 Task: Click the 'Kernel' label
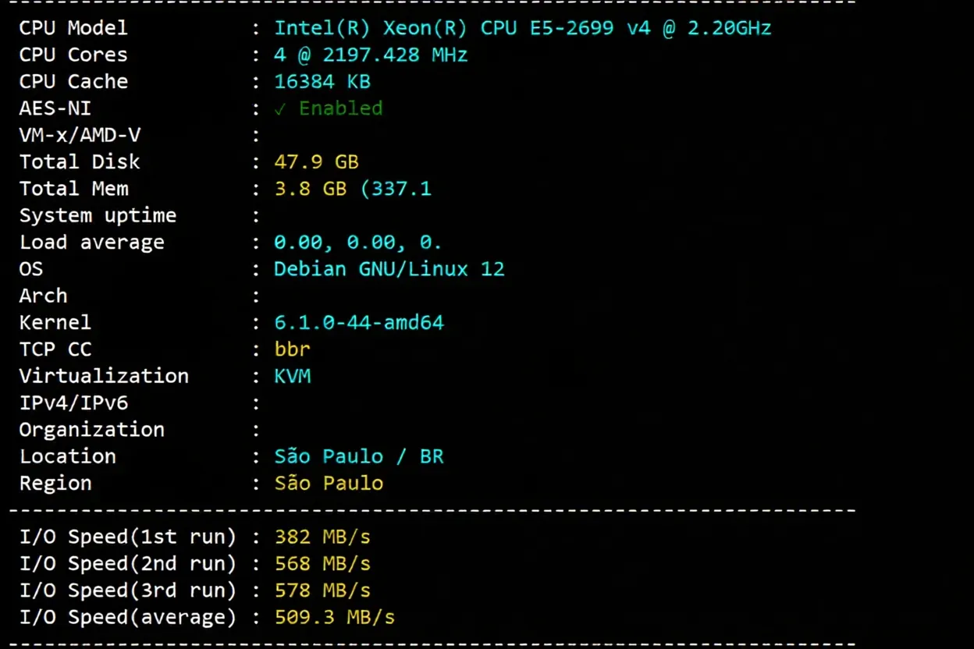[x=55, y=322]
